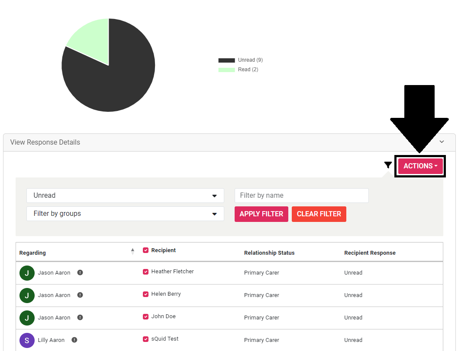Click green J avatar in John Doe row
This screenshot has width=458, height=351.
coord(27,318)
